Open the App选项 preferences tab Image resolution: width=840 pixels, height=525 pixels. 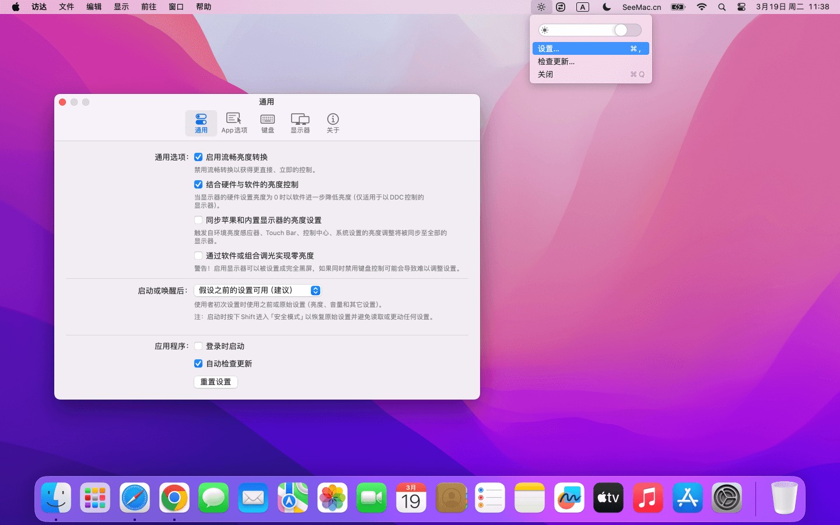(234, 123)
